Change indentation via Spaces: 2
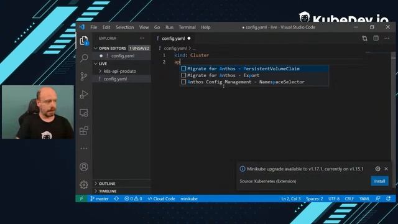398x224 pixels. coord(314,198)
